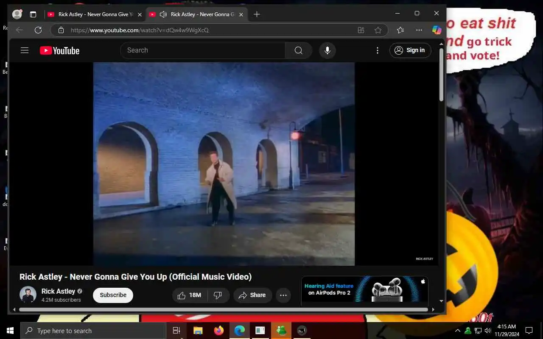The height and width of the screenshot is (339, 543).
Task: Click the scroll right arrow on the horizontal scrollbar
Action: 433,310
